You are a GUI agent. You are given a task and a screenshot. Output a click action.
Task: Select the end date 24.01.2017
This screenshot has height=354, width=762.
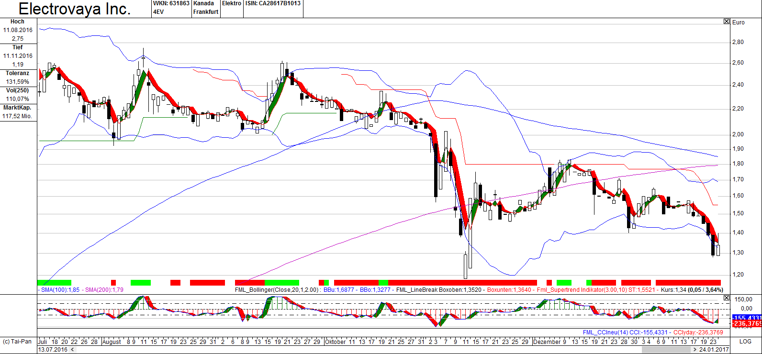point(714,350)
